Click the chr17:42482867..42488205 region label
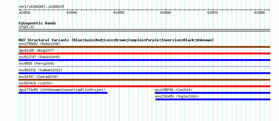This screenshot has height=121, width=279. (41, 7)
